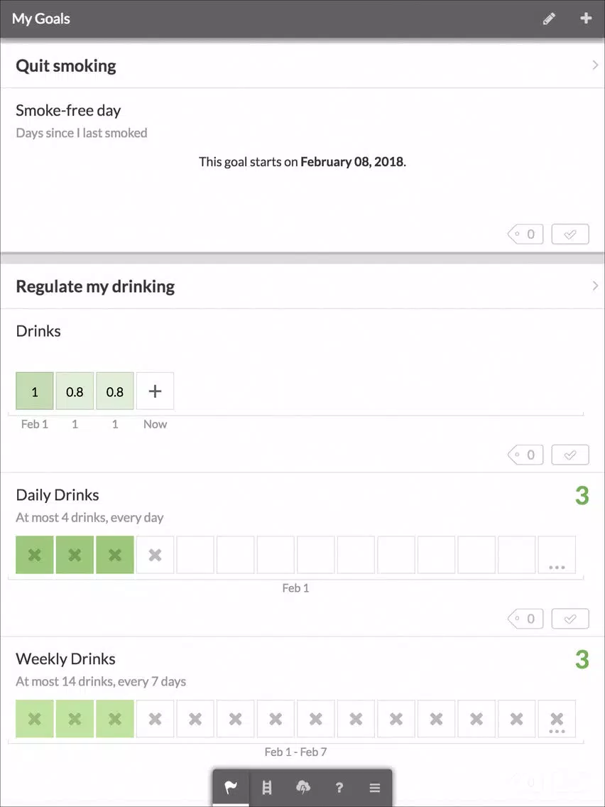Image resolution: width=605 pixels, height=807 pixels.
Task: Show more Weekly Drinks periods via ellipsis box
Action: click(557, 718)
